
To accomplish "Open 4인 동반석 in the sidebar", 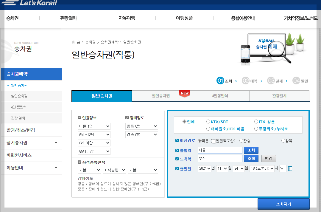I will tap(19, 107).
